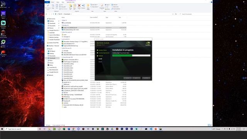Select the Anaconda3 Windows installer file row

pos(93,105)
